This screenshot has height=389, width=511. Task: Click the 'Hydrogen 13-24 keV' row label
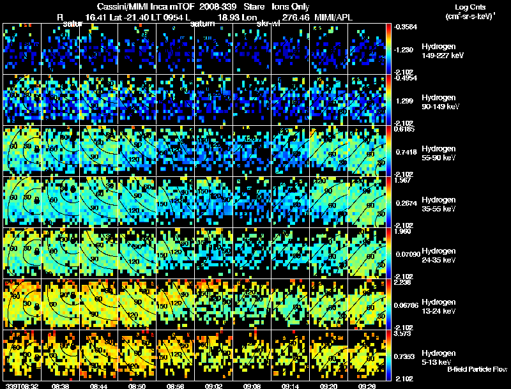pyautogui.click(x=438, y=307)
